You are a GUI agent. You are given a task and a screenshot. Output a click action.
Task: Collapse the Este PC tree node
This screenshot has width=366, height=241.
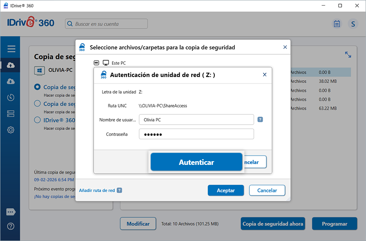tap(96, 63)
